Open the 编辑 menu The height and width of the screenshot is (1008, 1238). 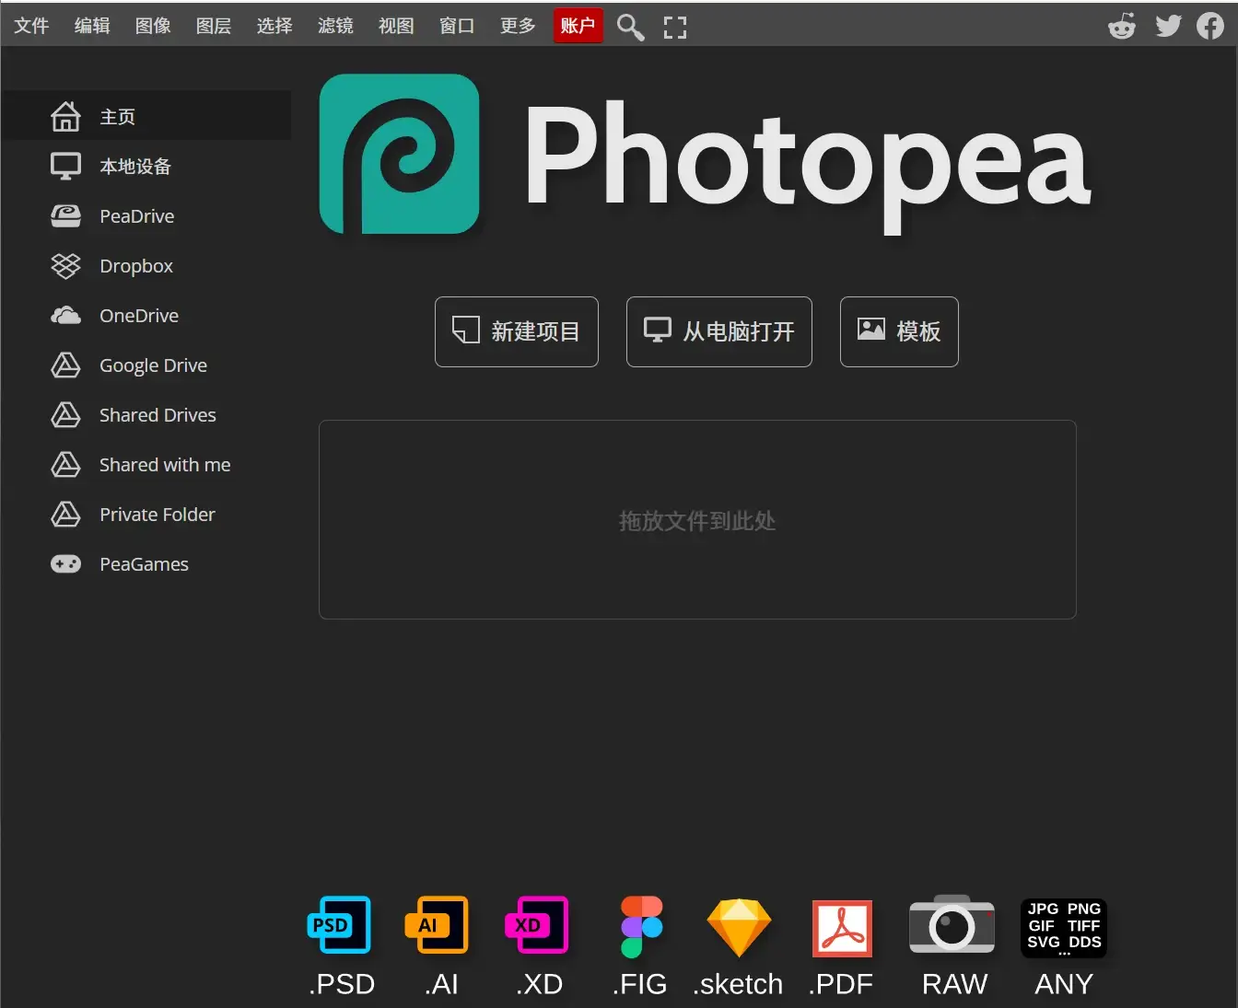(92, 26)
